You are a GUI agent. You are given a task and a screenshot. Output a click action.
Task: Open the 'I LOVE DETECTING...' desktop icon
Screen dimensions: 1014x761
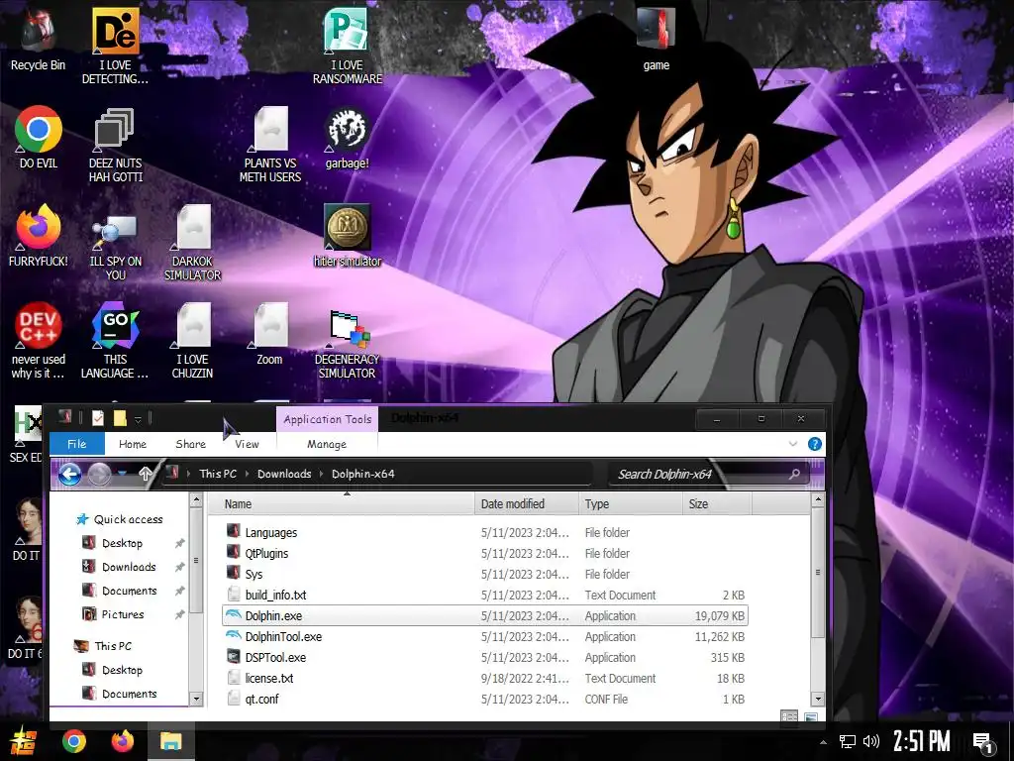115,46
